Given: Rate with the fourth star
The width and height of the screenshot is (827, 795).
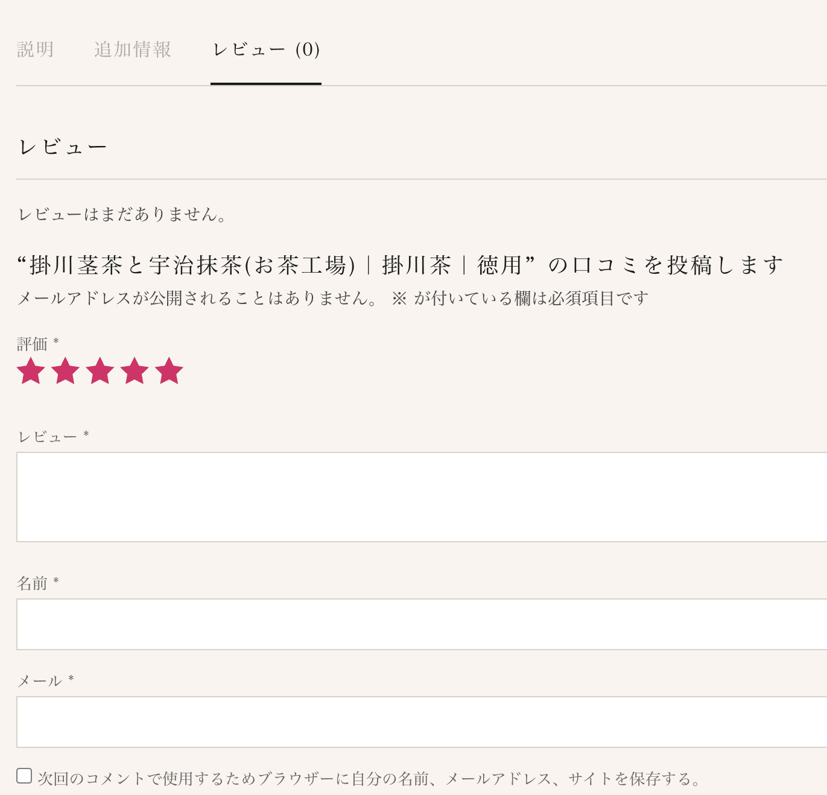Looking at the screenshot, I should [135, 370].
